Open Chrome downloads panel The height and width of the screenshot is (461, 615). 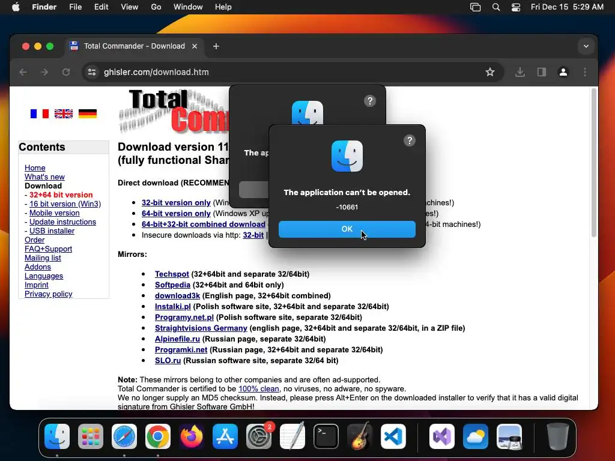[520, 72]
